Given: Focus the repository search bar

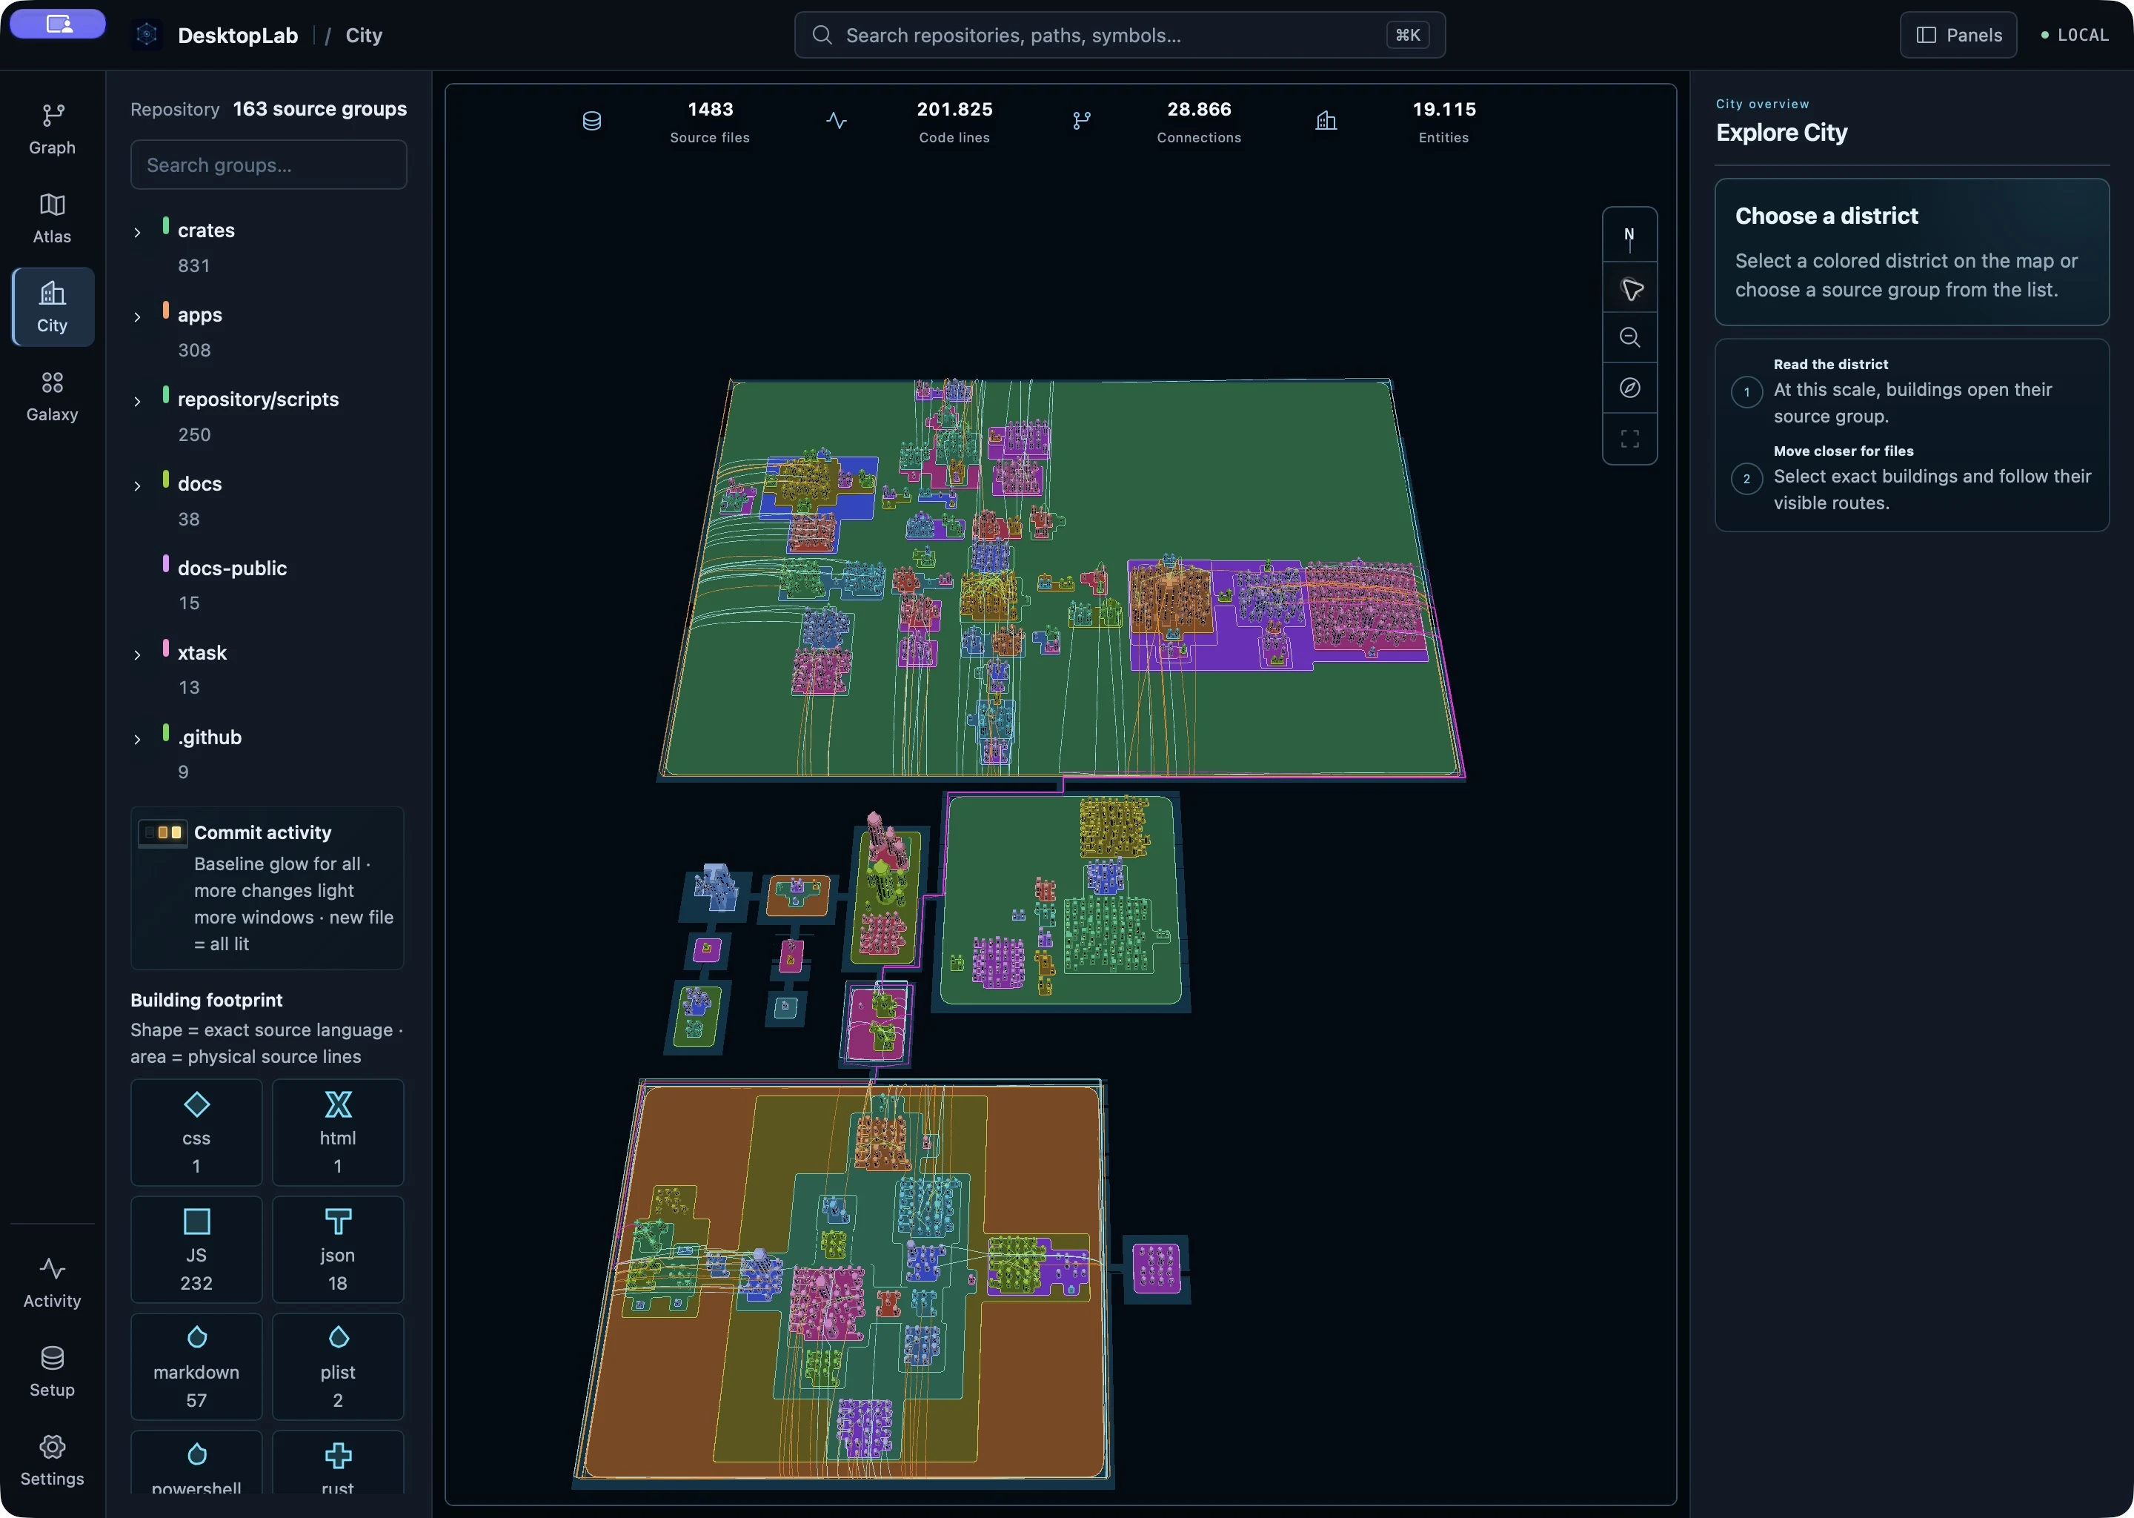Looking at the screenshot, I should pyautogui.click(x=1120, y=35).
